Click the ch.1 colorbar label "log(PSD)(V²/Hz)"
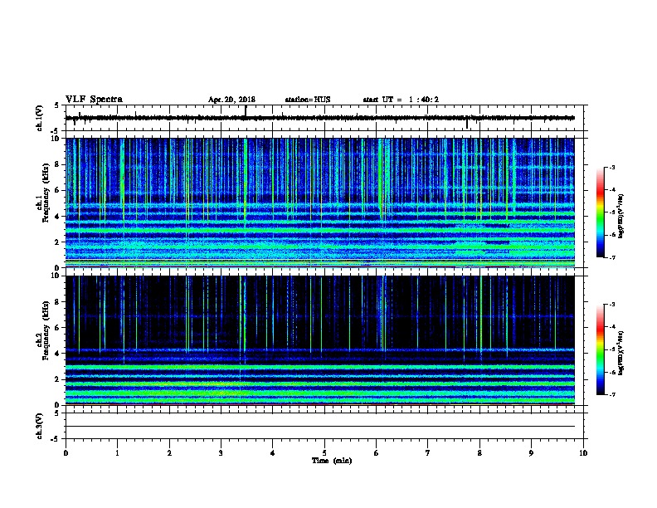Image resolution: width=657 pixels, height=508 pixels. click(620, 216)
